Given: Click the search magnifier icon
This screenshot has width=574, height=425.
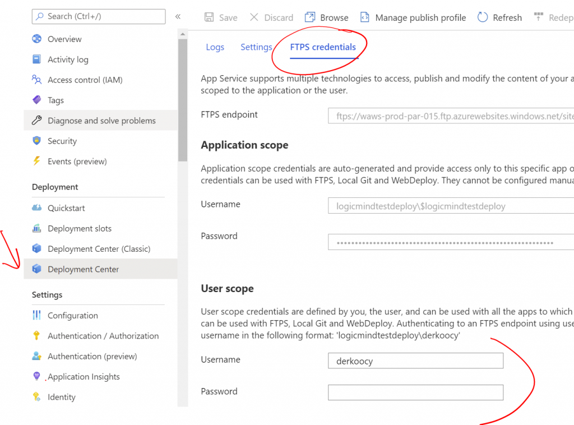Looking at the screenshot, I should coord(40,16).
